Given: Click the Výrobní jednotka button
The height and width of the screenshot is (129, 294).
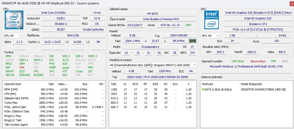Looking at the screenshot, I should click(93, 29).
